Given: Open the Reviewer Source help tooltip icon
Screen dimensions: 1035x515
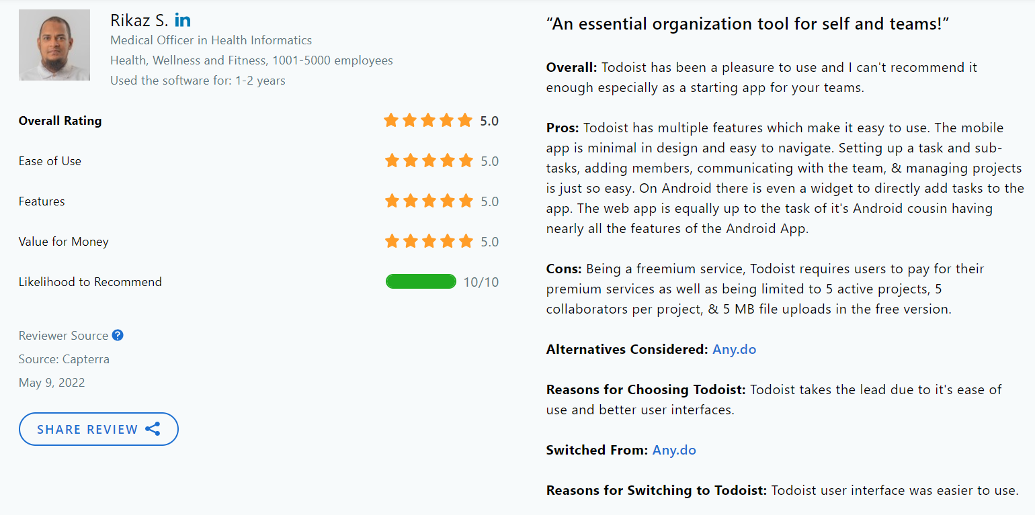Looking at the screenshot, I should (118, 335).
